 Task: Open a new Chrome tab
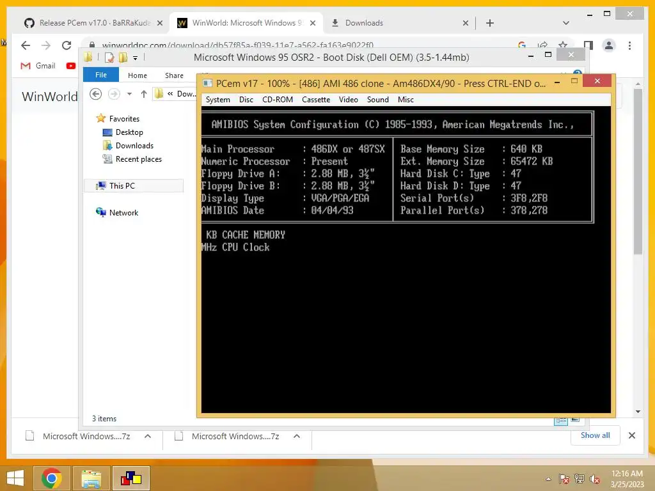[x=490, y=23]
